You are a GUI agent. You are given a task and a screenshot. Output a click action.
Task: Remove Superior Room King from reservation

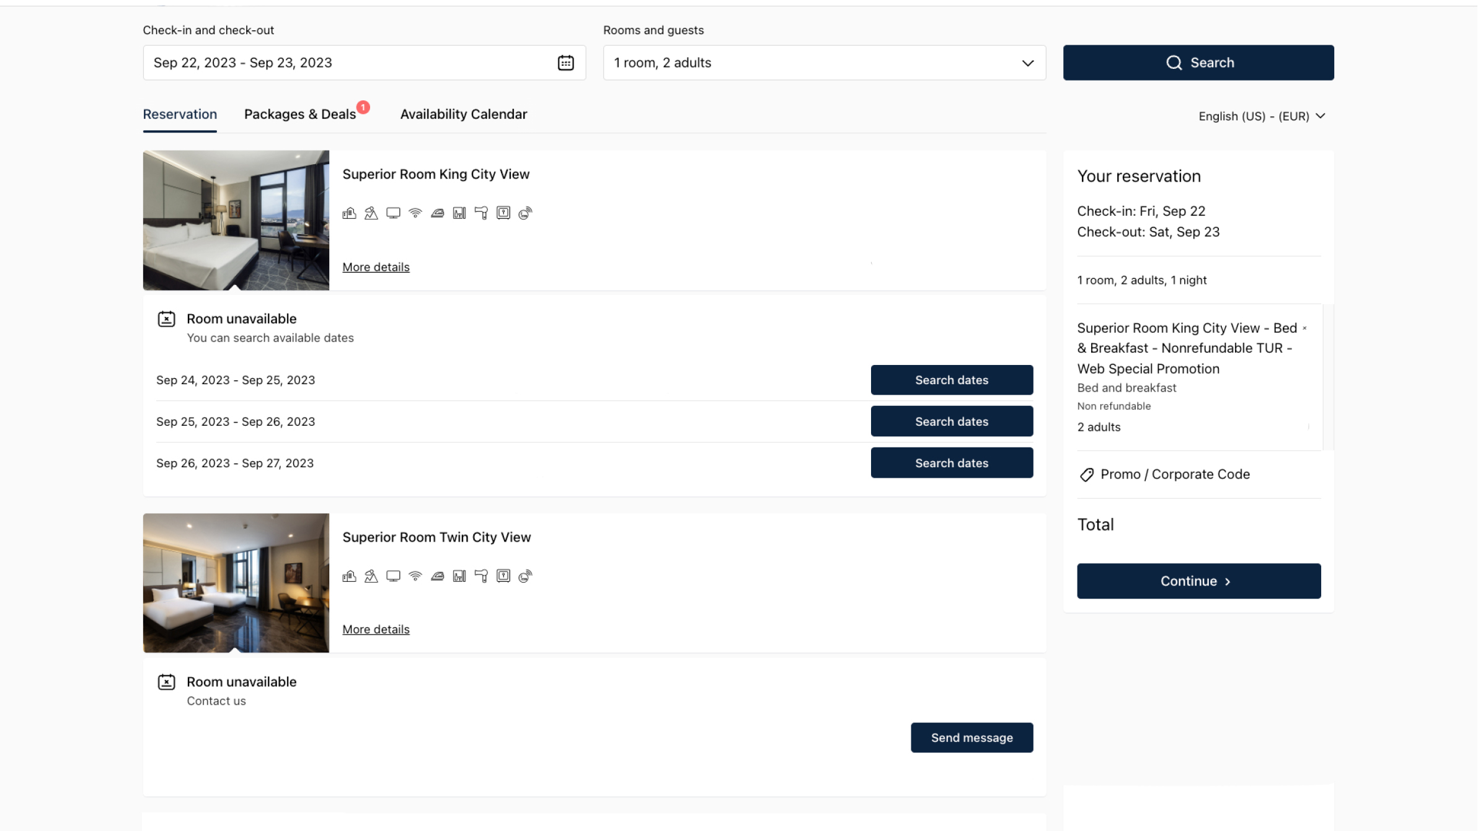tap(1304, 328)
